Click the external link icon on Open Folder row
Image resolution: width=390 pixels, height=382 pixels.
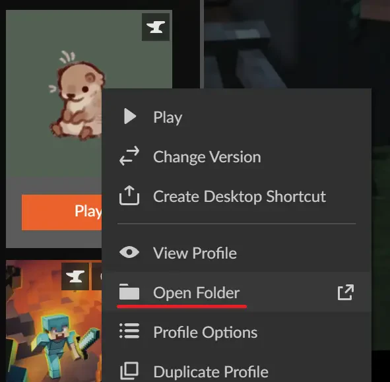pyautogui.click(x=346, y=292)
